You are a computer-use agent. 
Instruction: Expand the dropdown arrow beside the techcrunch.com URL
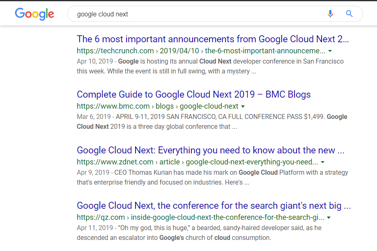(330, 51)
